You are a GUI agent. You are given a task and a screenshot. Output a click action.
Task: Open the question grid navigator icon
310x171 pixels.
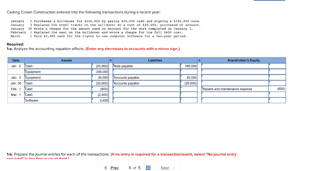click(x=148, y=168)
